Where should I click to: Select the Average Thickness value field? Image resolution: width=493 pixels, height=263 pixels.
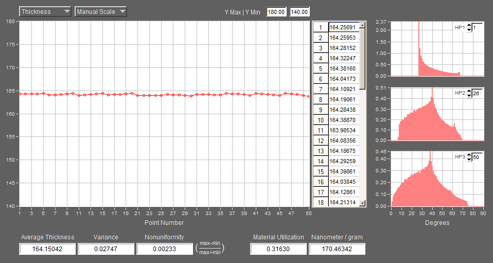(47, 249)
